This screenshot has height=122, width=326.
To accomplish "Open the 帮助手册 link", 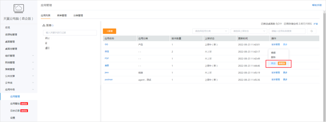I will [317, 5].
